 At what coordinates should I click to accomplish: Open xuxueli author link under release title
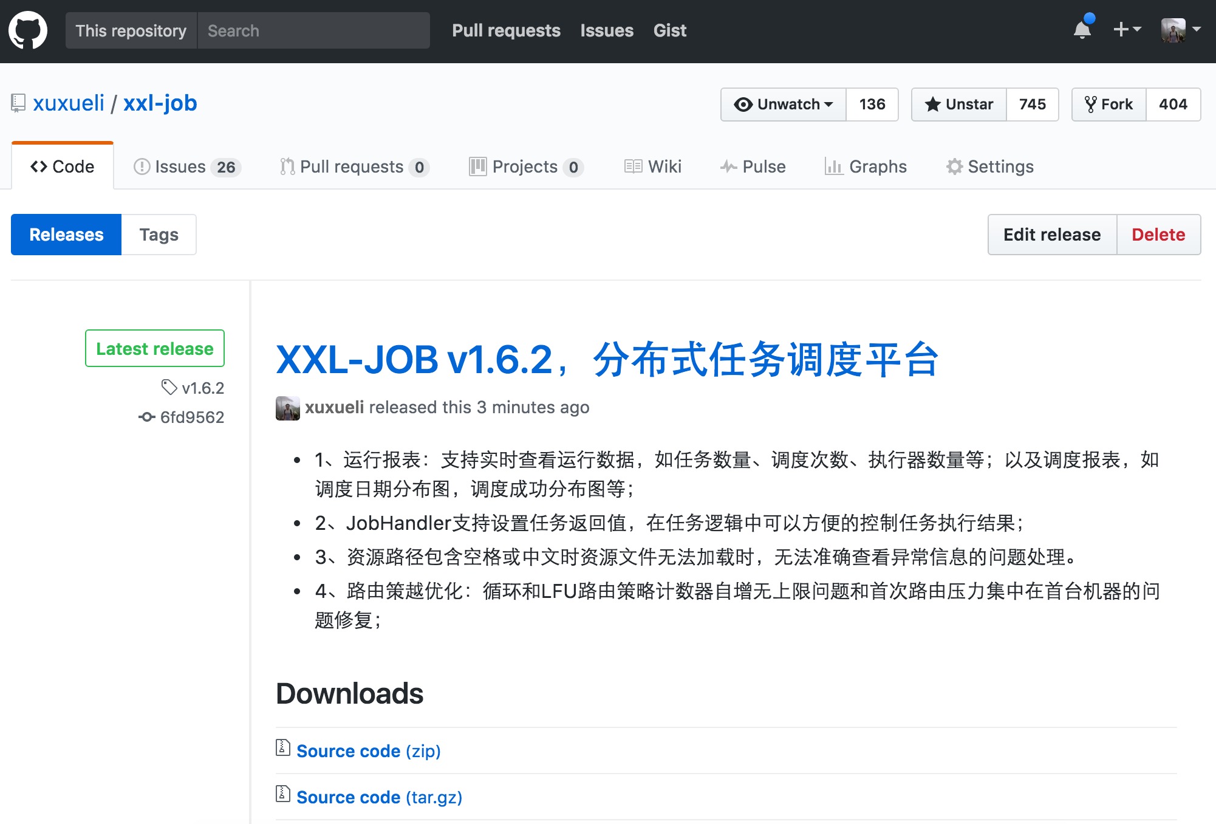coord(334,407)
